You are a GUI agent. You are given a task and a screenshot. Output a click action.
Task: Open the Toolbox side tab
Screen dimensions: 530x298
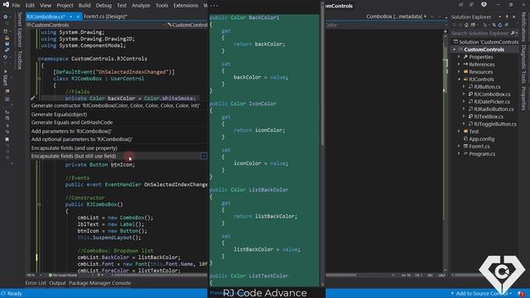[x=20, y=60]
